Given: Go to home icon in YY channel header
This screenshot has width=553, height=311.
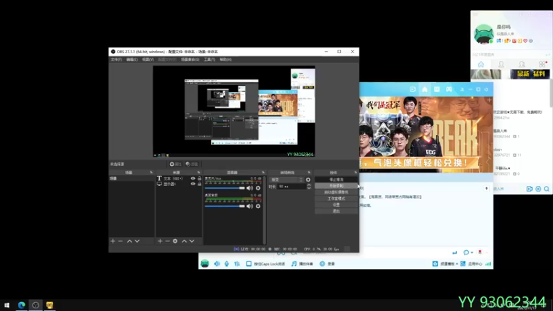Looking at the screenshot, I should pyautogui.click(x=424, y=90).
